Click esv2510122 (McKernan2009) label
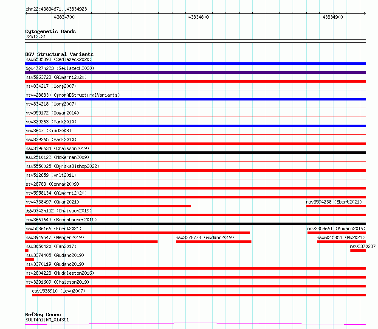 (57, 157)
